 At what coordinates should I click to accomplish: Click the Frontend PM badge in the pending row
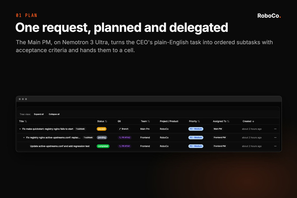tap(220, 138)
